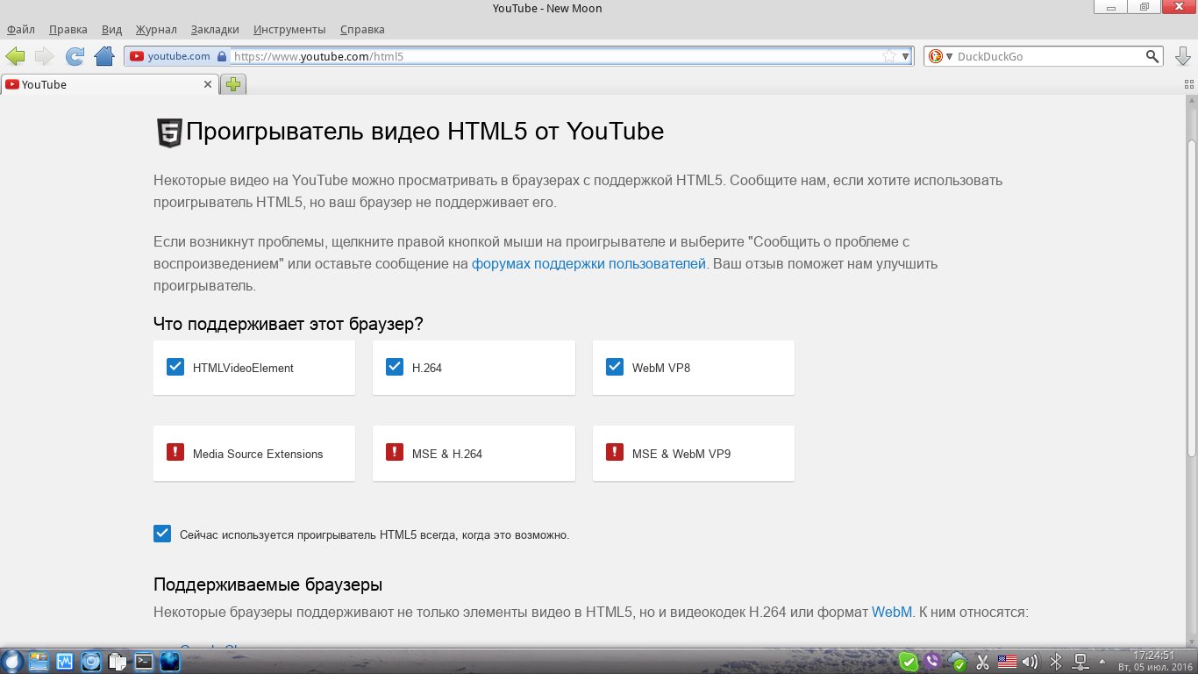
Task: Click the Media Source Extensions label text
Action: (258, 454)
